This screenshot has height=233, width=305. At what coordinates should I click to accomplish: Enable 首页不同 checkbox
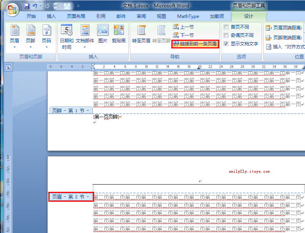(226, 27)
